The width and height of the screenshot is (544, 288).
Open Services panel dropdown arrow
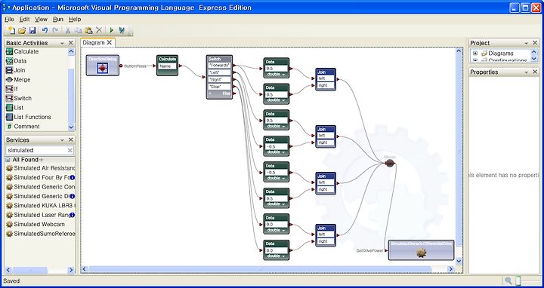[63, 139]
